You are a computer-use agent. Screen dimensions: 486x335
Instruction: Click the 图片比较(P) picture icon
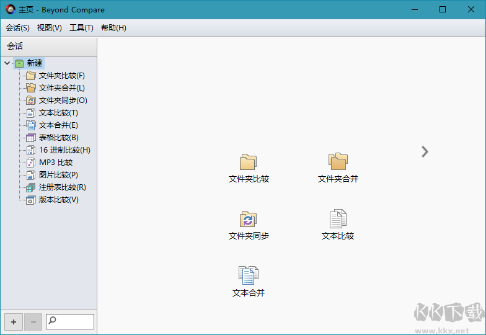coord(31,175)
